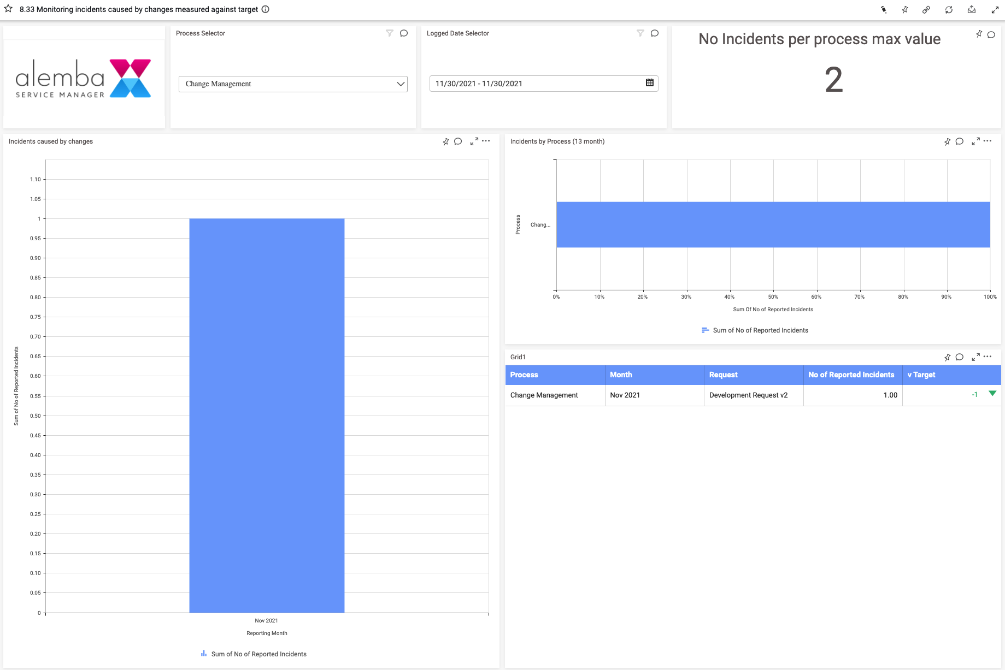Favorite the dashboard with the star icon
This screenshot has width=1005, height=670.
pos(8,9)
